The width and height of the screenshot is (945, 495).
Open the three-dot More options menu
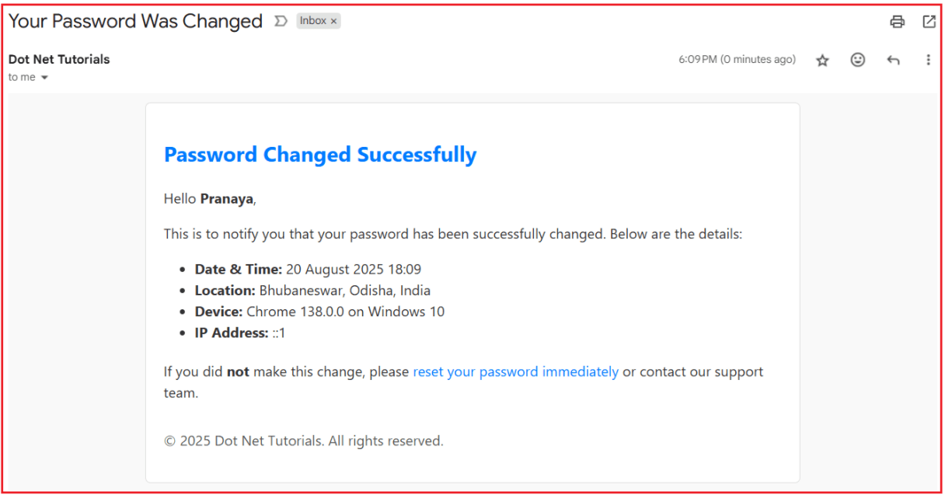(x=928, y=60)
